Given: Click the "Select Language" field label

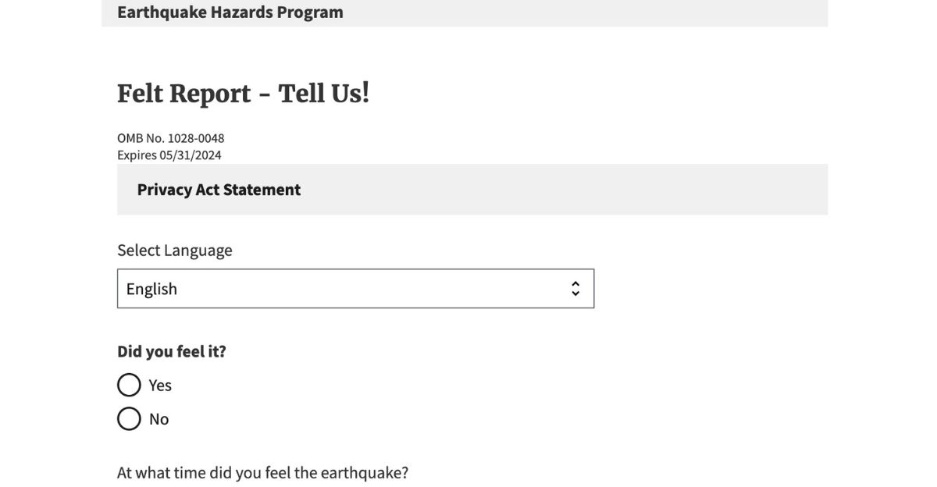Looking at the screenshot, I should tap(174, 251).
